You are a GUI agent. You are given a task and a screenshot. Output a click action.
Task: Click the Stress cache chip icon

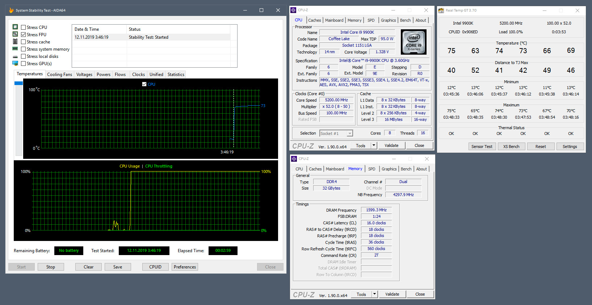coord(15,42)
